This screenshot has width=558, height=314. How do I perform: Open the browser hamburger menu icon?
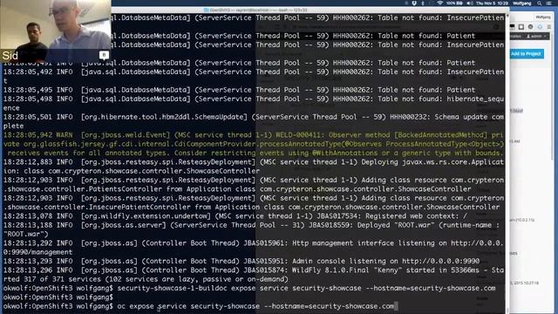[549, 27]
